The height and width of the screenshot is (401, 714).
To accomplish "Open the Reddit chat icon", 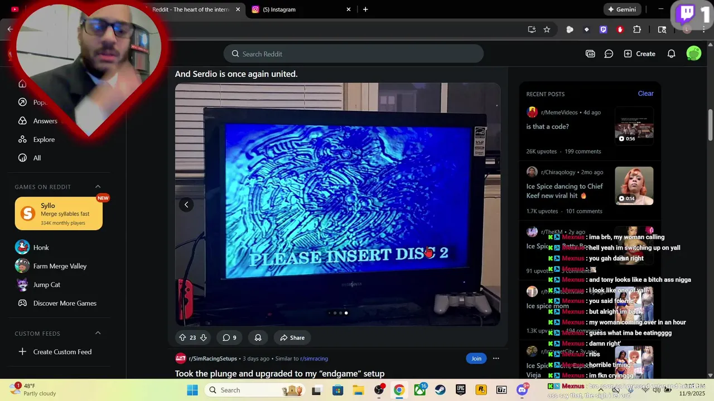I will click(x=609, y=54).
